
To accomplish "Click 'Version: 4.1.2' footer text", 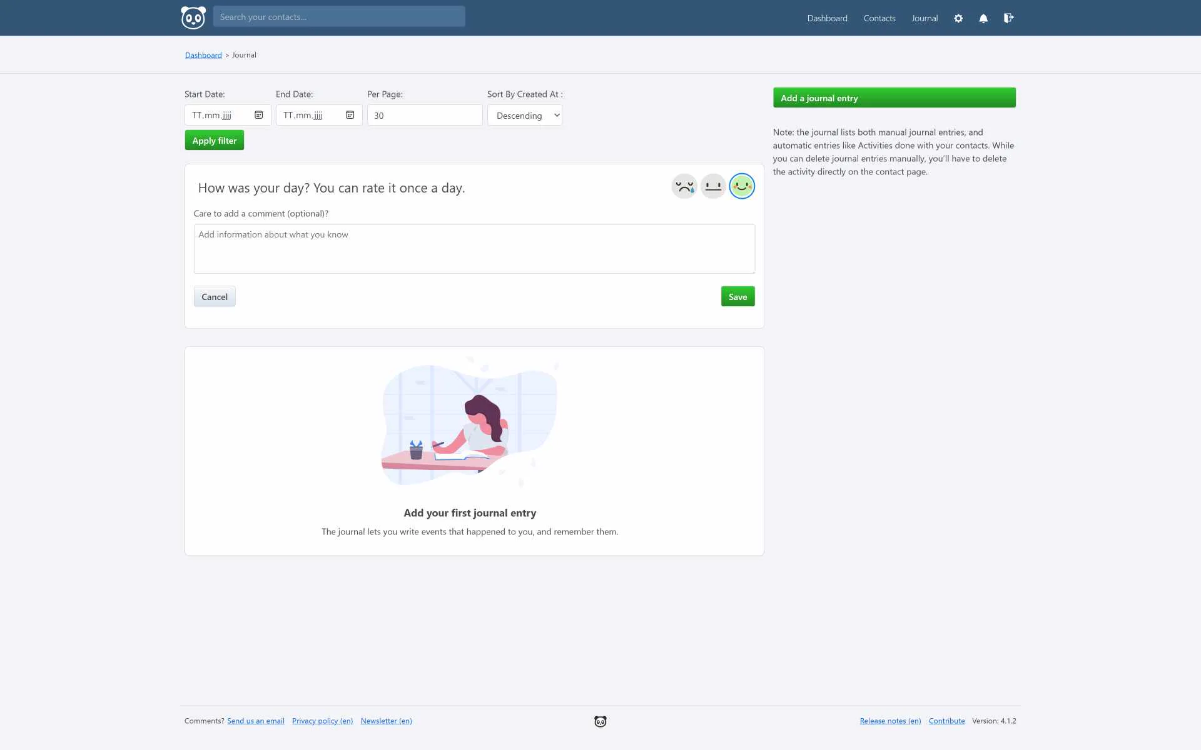I will coord(994,721).
